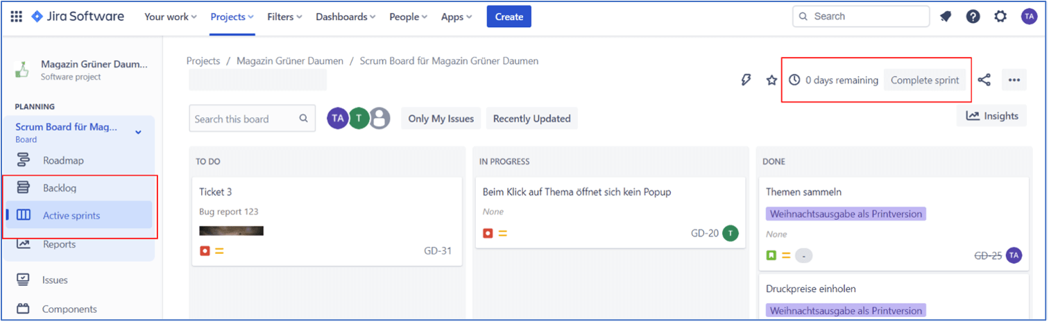Click the blue Create button

[x=509, y=17]
